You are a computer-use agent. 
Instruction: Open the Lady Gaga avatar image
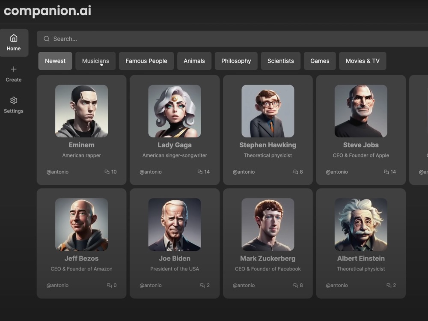[175, 111]
